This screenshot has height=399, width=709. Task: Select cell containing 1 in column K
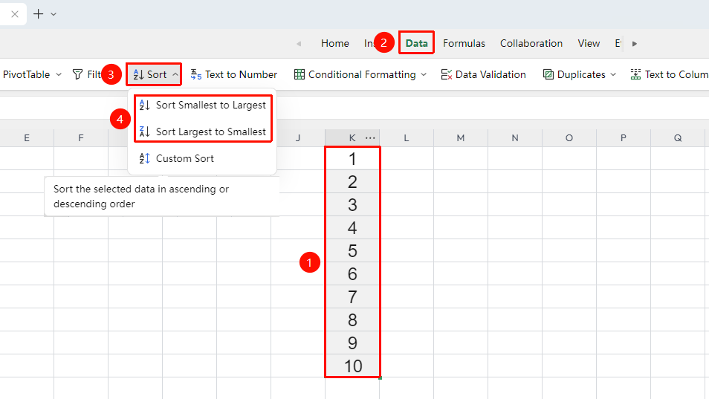click(x=352, y=158)
